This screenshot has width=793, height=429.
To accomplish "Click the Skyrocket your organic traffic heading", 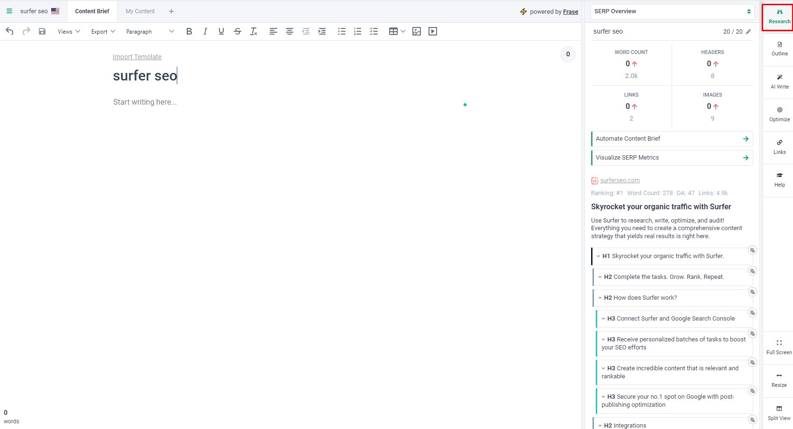I will (x=661, y=207).
